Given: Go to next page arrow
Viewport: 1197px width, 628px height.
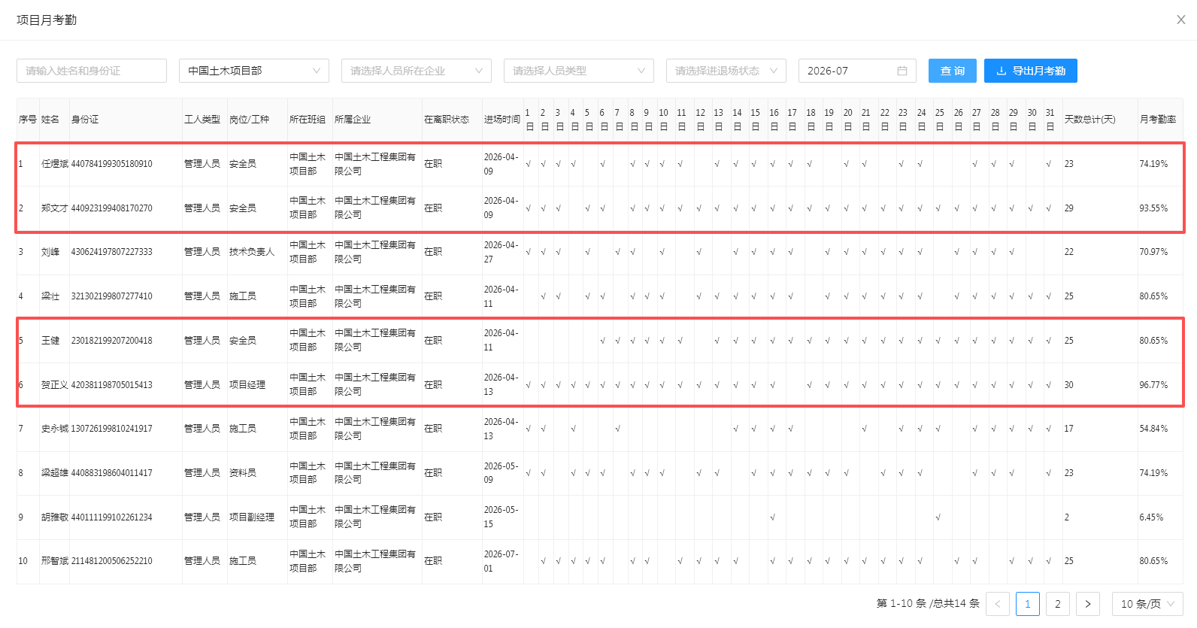Looking at the screenshot, I should [1088, 604].
